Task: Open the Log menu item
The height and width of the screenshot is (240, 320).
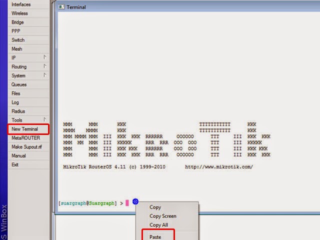Action: pos(28,102)
